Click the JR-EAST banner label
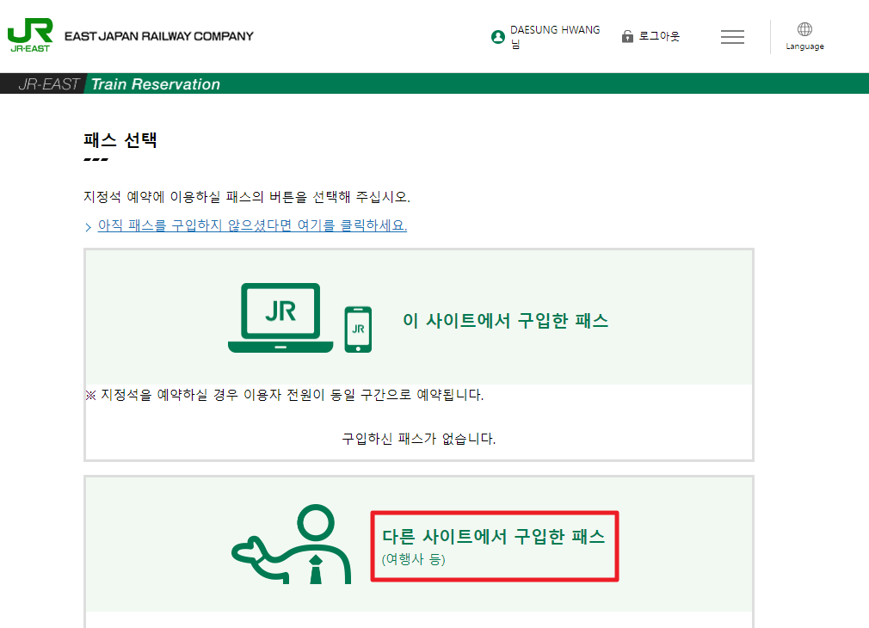This screenshot has height=628, width=869. pos(49,84)
